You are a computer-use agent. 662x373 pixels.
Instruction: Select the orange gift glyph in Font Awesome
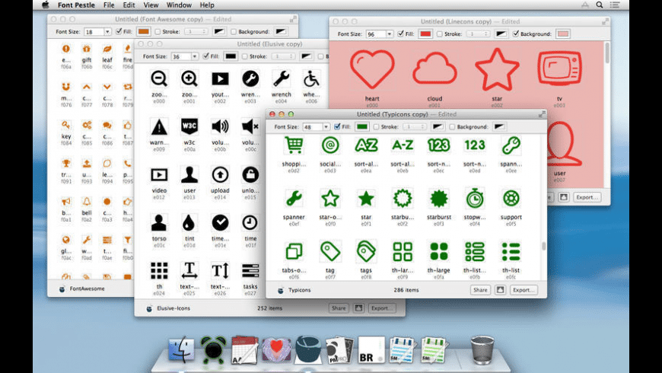coord(87,49)
